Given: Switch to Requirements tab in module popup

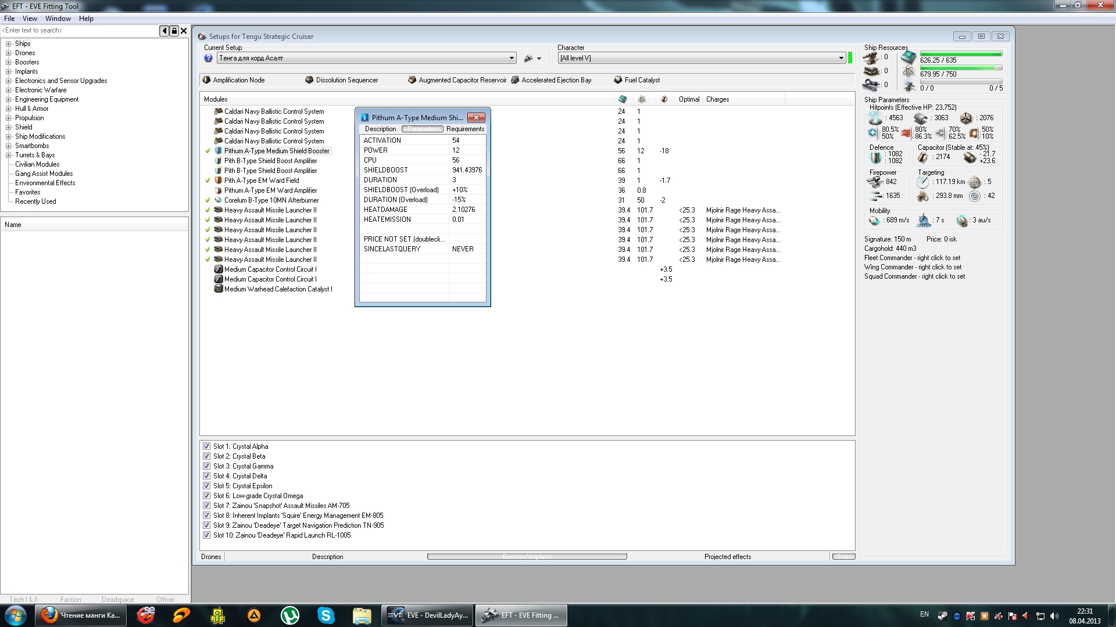Looking at the screenshot, I should click(465, 129).
